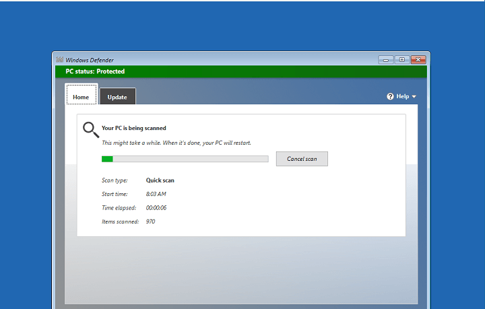Switch to the Home tab

82,94
